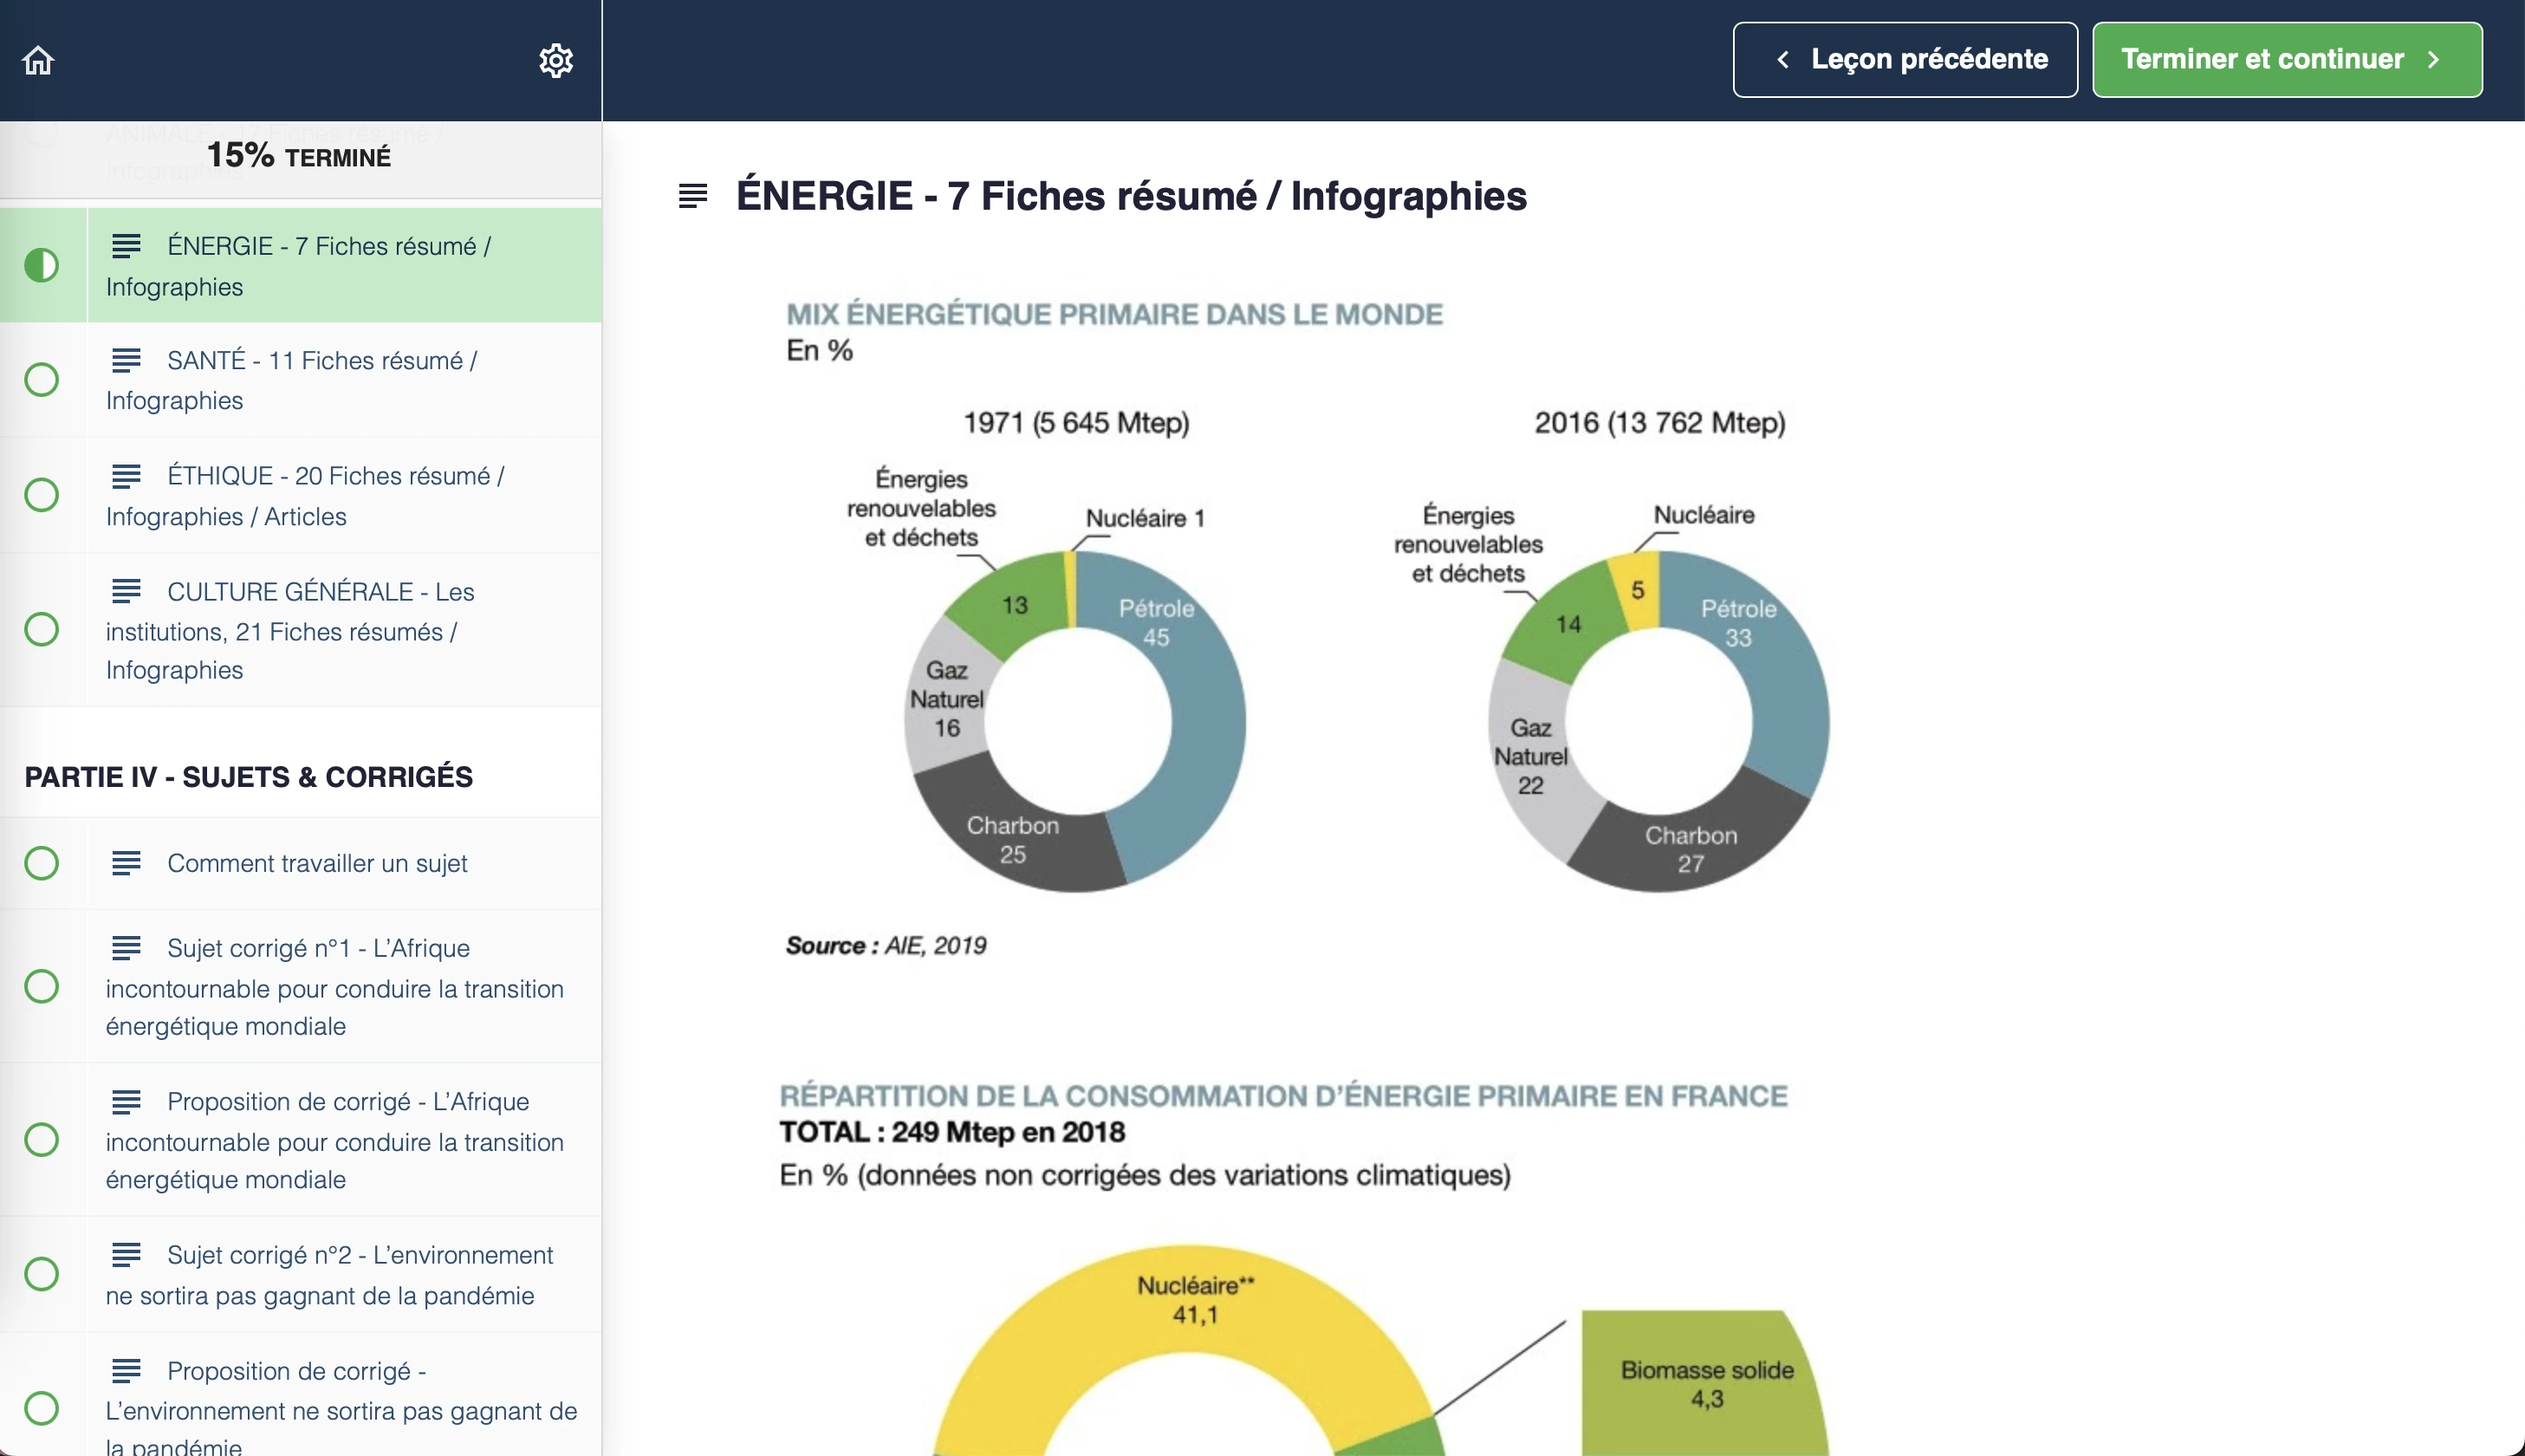2525x1456 pixels.
Task: Mark Comment travailler un sujet completion circle
Action: [41, 863]
